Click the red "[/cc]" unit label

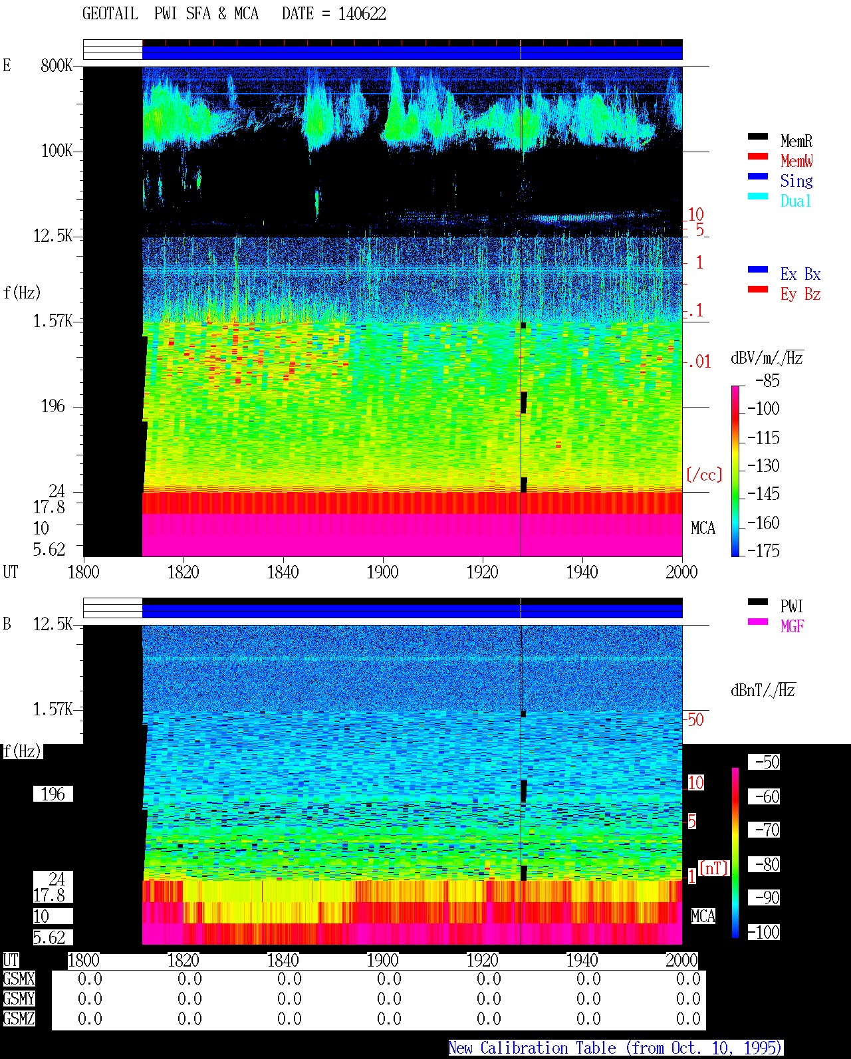coord(704,475)
